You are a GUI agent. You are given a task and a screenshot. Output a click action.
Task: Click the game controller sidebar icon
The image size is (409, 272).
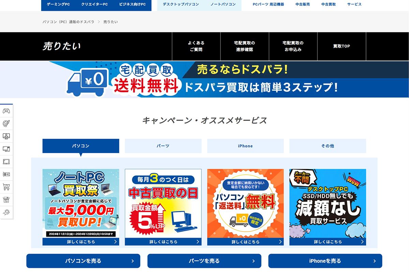pos(6,111)
